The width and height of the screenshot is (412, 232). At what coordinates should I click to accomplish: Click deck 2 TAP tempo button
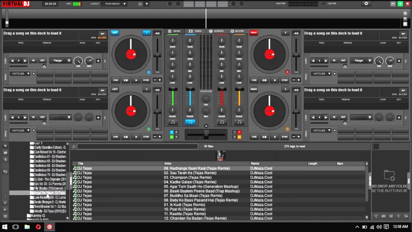pos(403,34)
